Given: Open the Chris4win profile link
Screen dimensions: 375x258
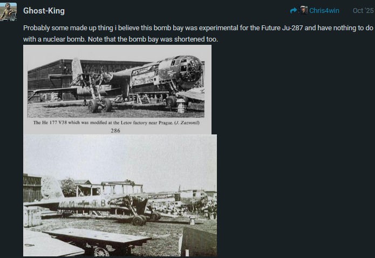Looking at the screenshot, I should (324, 11).
